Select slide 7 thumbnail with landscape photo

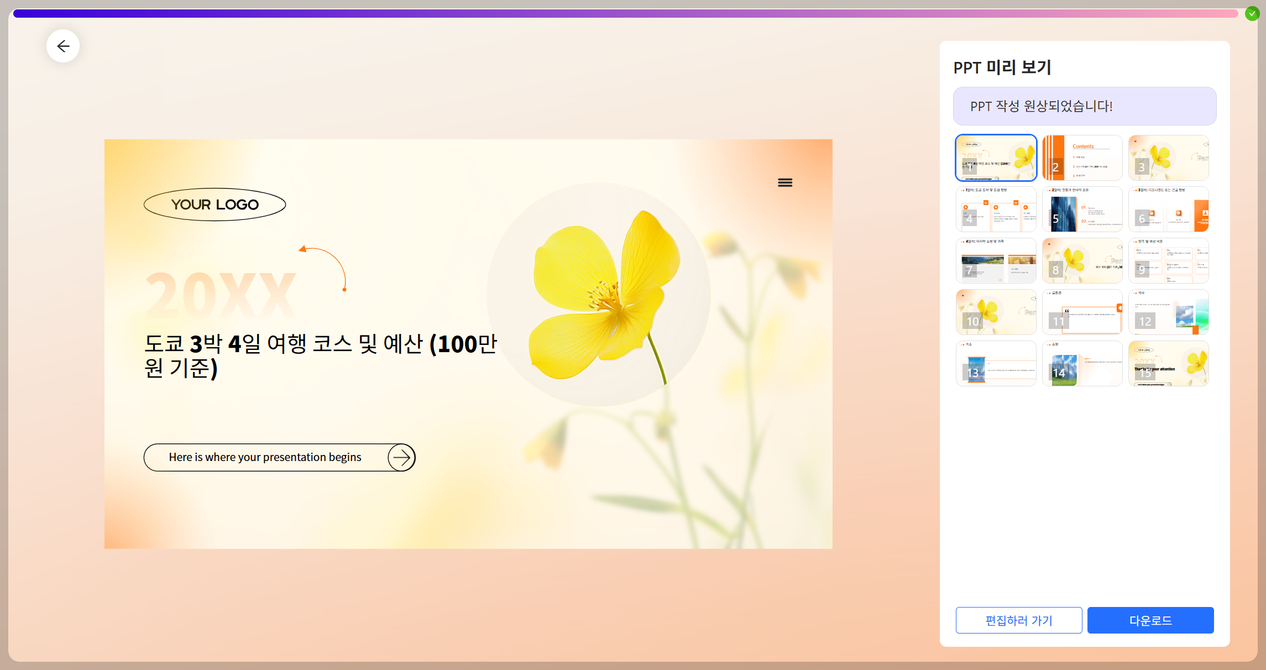click(x=996, y=261)
